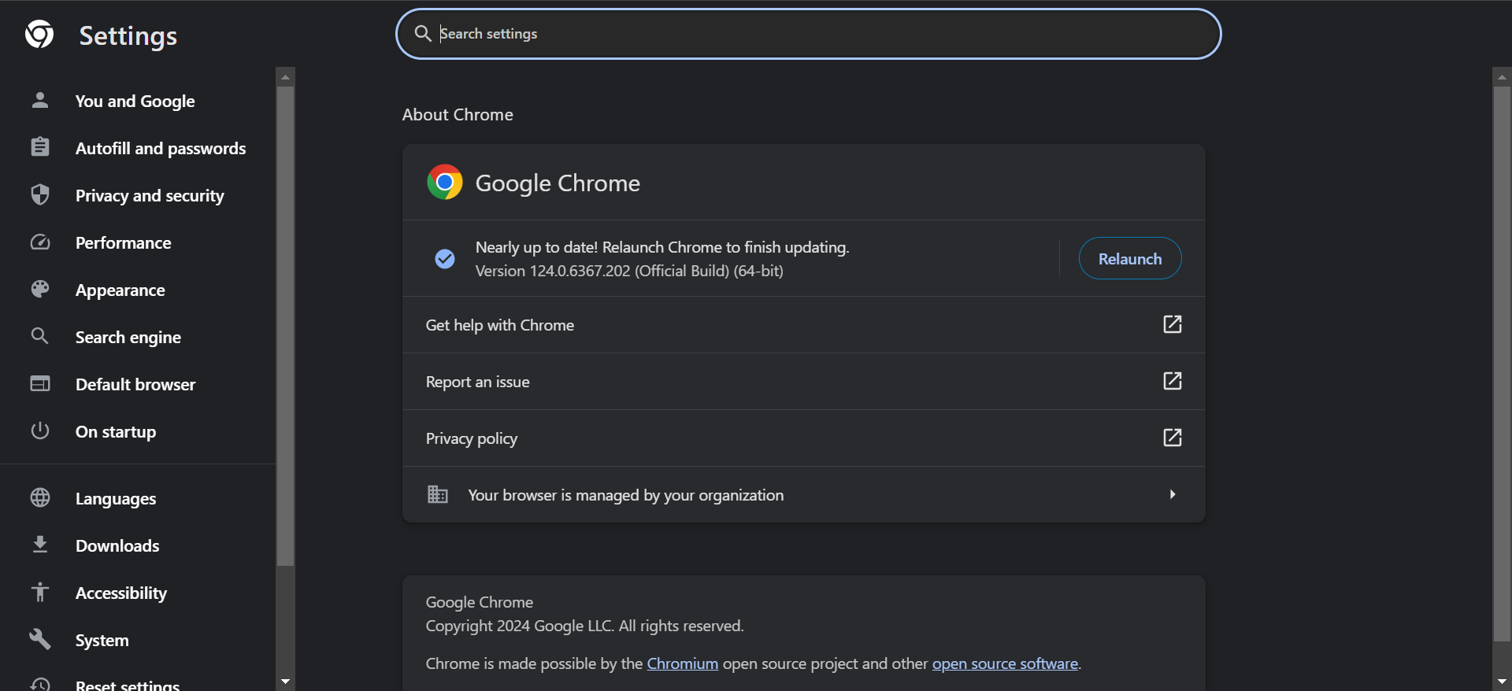Image resolution: width=1512 pixels, height=691 pixels.
Task: Click the Performance gauge icon in sidebar
Action: pos(40,242)
